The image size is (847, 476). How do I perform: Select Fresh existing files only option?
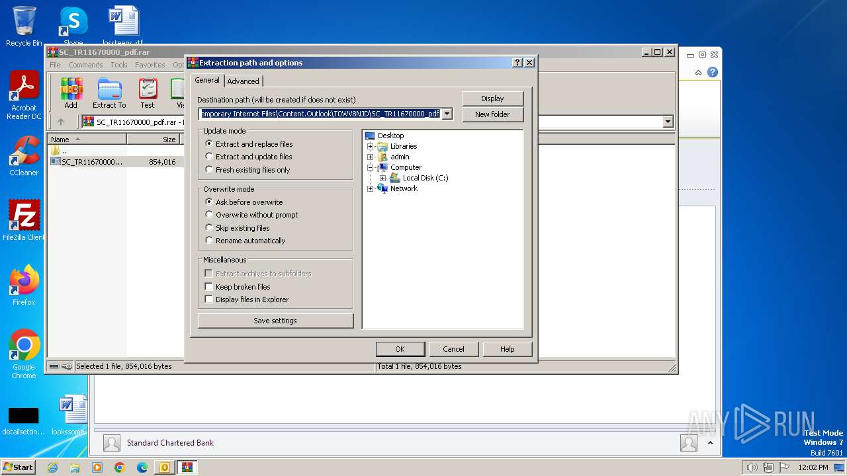click(247, 170)
